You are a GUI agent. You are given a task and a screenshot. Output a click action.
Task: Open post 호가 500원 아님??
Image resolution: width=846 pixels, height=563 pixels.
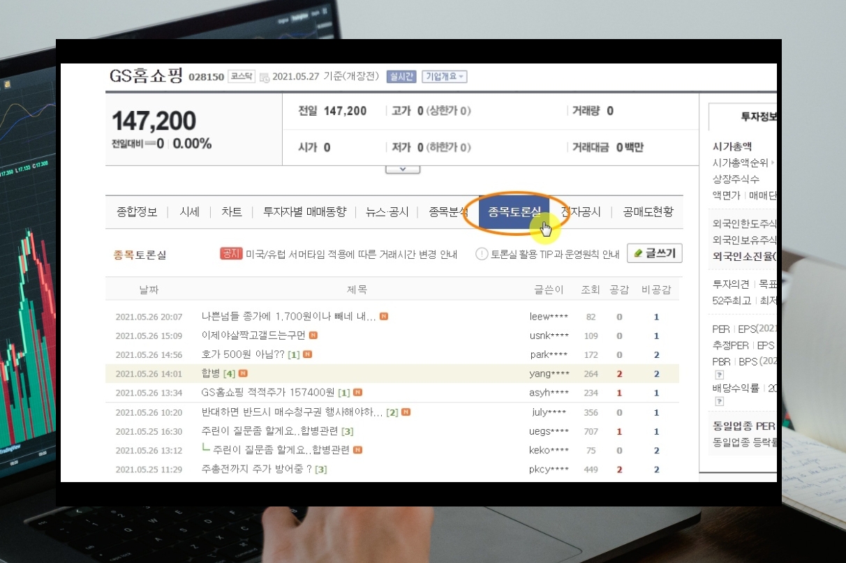click(243, 354)
